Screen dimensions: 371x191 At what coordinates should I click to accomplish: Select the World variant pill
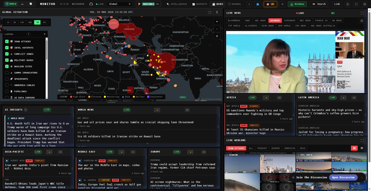(12, 4)
